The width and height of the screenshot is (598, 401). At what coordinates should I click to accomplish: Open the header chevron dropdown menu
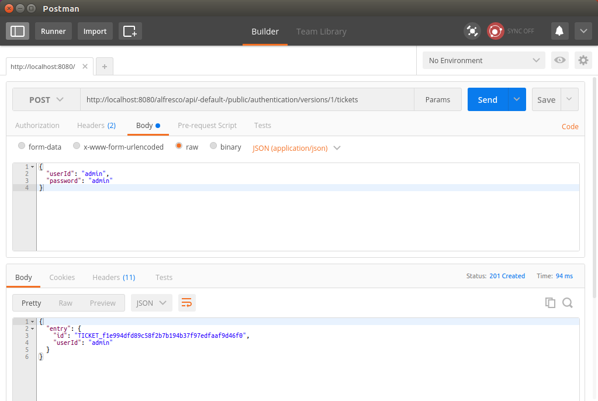coord(583,31)
